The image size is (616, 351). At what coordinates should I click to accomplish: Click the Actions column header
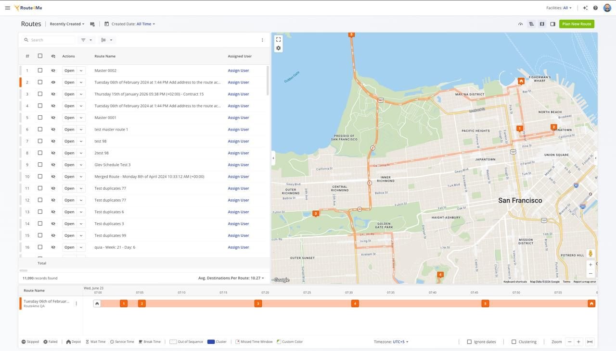(68, 56)
